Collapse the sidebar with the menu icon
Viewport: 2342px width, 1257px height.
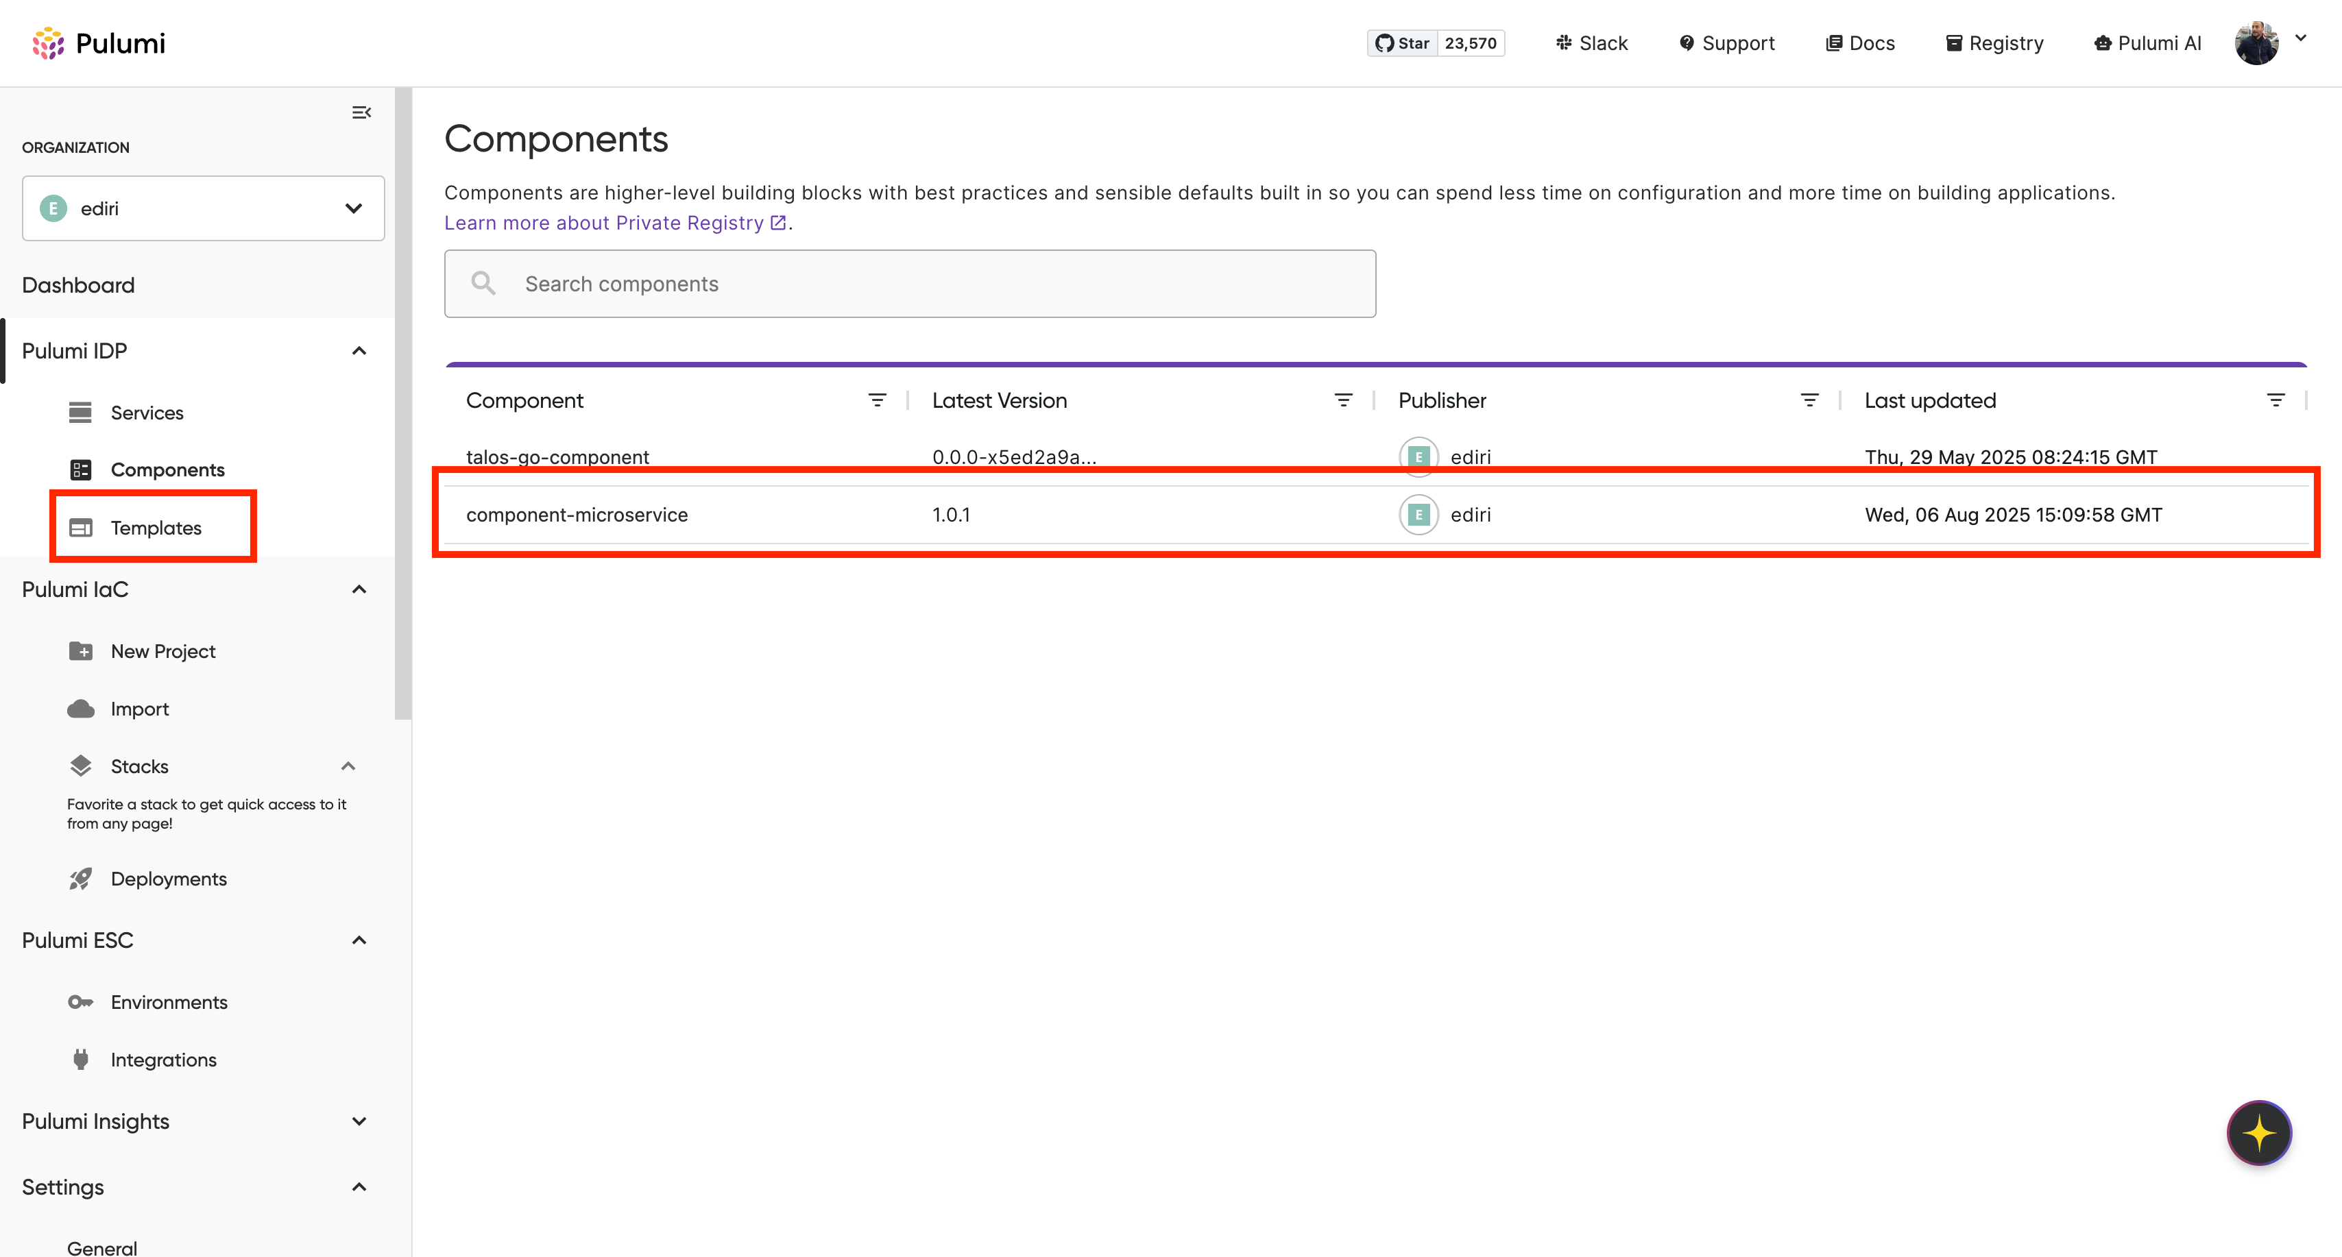click(361, 112)
